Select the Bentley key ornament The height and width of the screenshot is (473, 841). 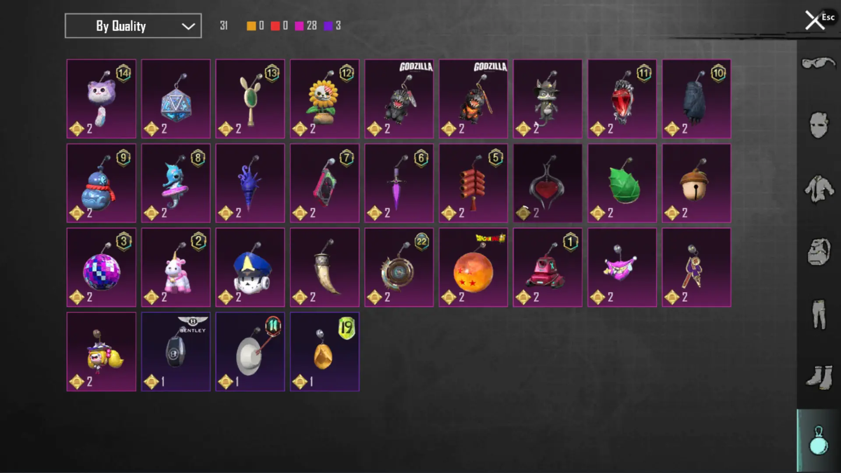(176, 352)
